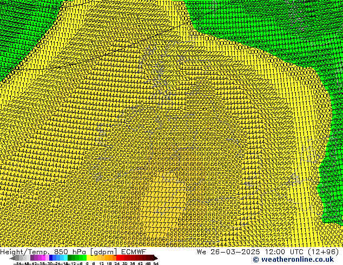The height and width of the screenshot is (265, 343).
Task: Click the 'We 26-03-2025 12:00 UTC (12+96)' date text
Action: click(268, 252)
